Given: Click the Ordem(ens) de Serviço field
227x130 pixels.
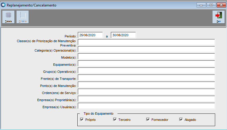Looking at the screenshot, I should 146,92.
